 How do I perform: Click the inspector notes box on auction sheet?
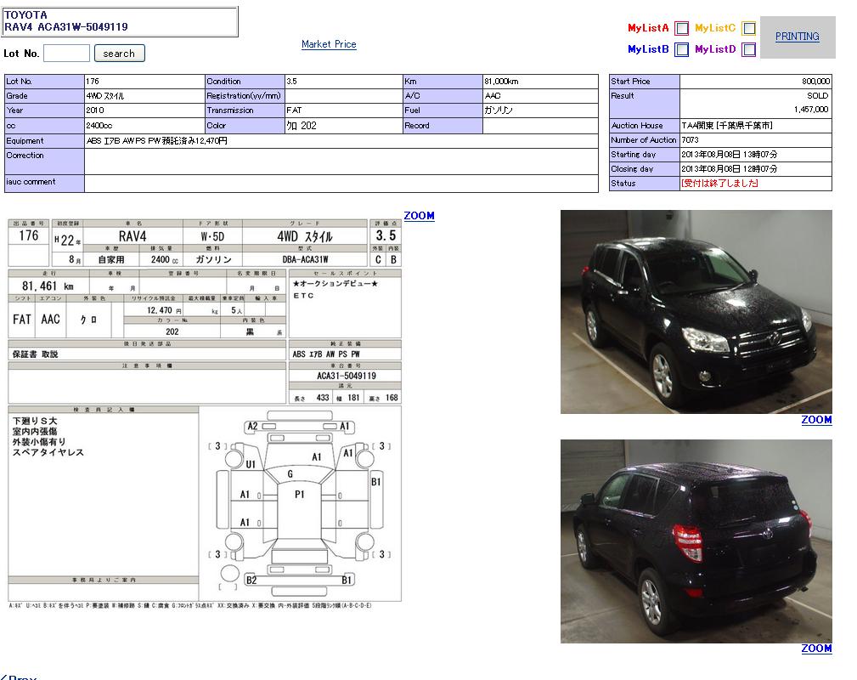click(x=103, y=493)
